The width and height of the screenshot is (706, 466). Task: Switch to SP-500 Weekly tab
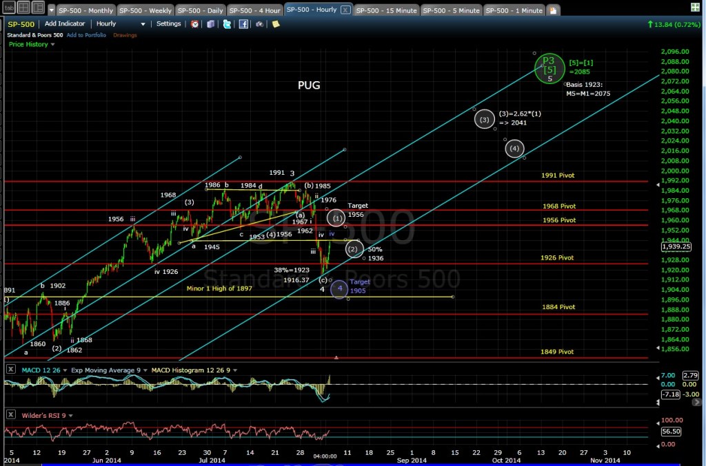point(145,10)
